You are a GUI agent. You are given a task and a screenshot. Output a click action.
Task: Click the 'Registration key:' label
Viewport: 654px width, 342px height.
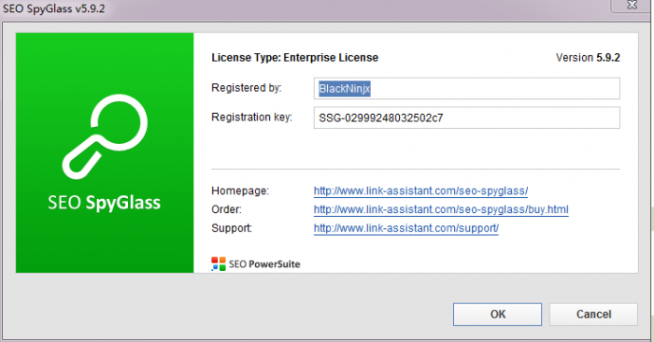coord(251,117)
